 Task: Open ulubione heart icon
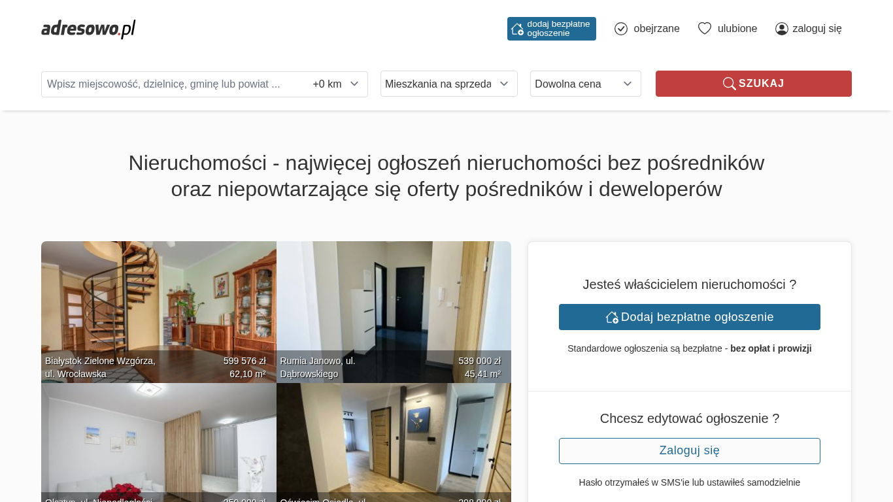pos(704,29)
